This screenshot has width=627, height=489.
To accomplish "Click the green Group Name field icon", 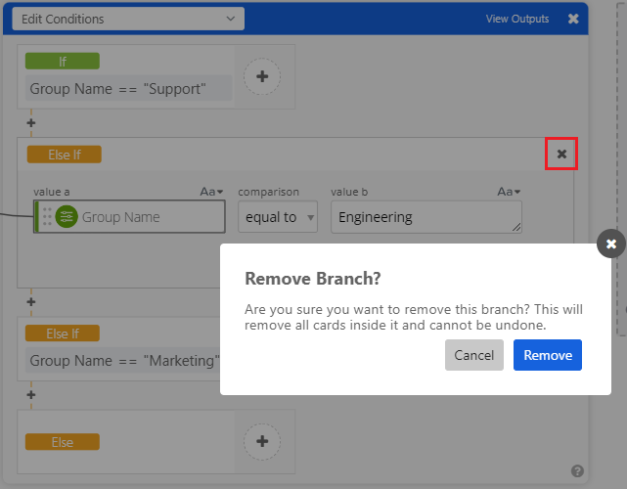I will click(67, 217).
